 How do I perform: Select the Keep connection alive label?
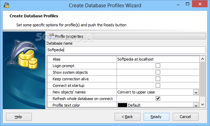point(71,79)
